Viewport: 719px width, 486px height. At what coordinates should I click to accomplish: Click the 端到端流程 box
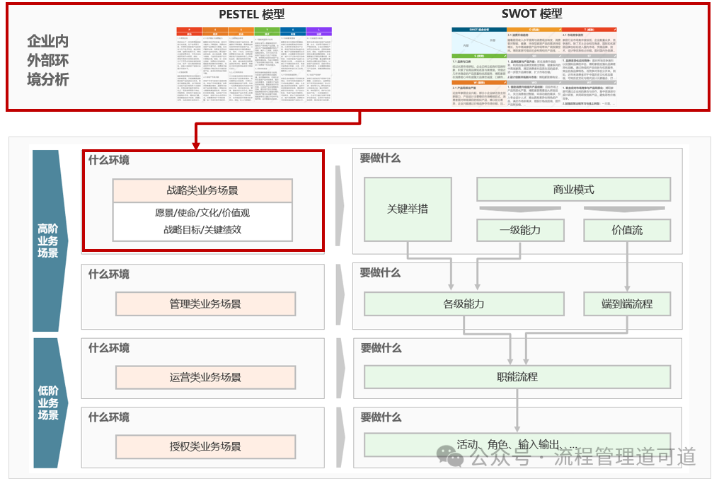(x=627, y=303)
